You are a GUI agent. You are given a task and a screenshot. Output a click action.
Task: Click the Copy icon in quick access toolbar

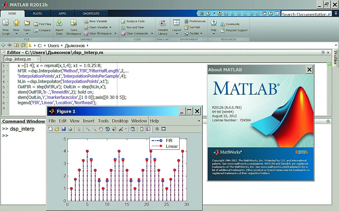[239, 13]
